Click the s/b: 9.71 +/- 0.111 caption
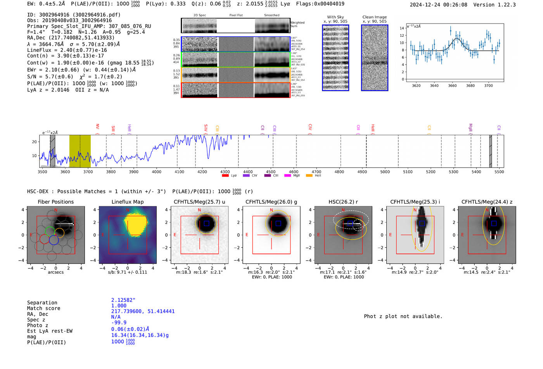This screenshot has height=369, width=543. coord(128,272)
